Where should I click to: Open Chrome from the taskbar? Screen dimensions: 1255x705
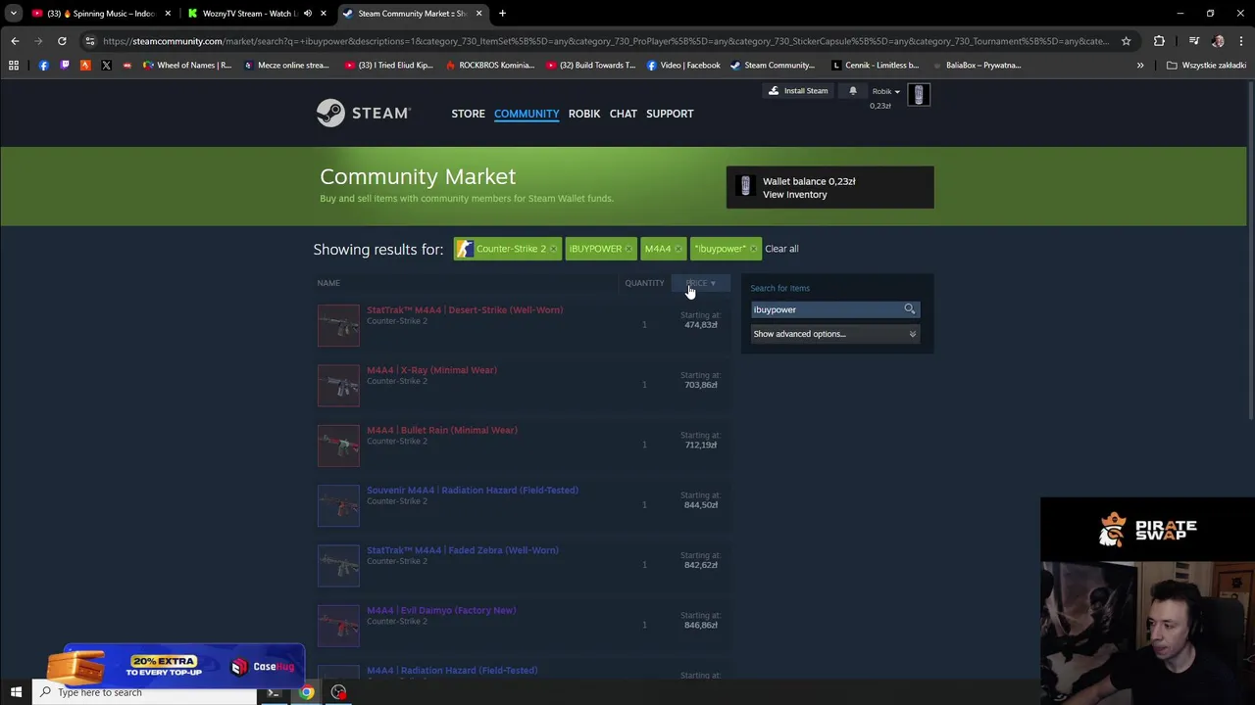coord(307,692)
